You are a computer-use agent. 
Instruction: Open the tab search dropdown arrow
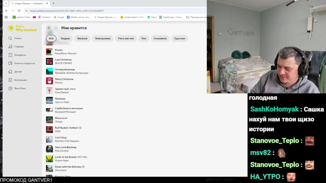(6, 3)
